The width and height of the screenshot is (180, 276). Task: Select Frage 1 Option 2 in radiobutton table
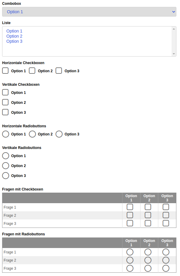pos(148,252)
